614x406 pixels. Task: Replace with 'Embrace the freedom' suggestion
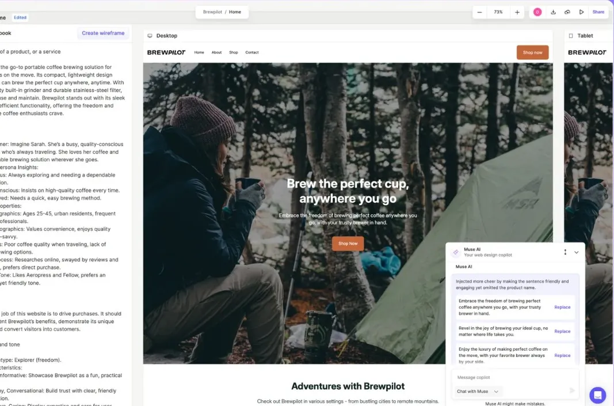(562, 308)
